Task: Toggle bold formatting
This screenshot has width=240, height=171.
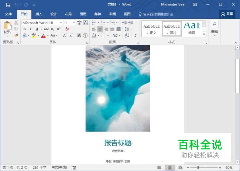Action: tap(24, 29)
